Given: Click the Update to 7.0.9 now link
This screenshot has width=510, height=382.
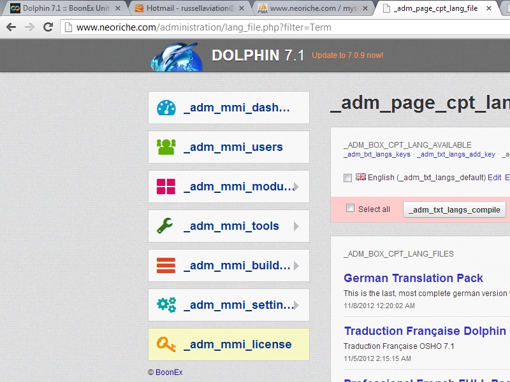Looking at the screenshot, I should coord(347,55).
